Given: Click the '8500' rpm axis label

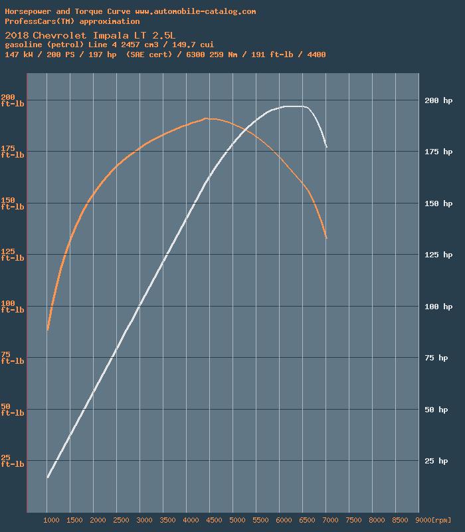Looking at the screenshot, I should pos(400,520).
